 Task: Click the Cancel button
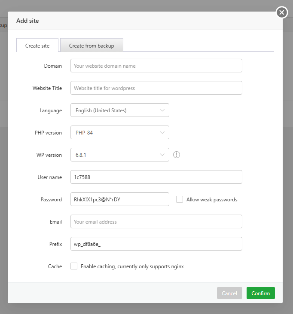tap(229, 293)
